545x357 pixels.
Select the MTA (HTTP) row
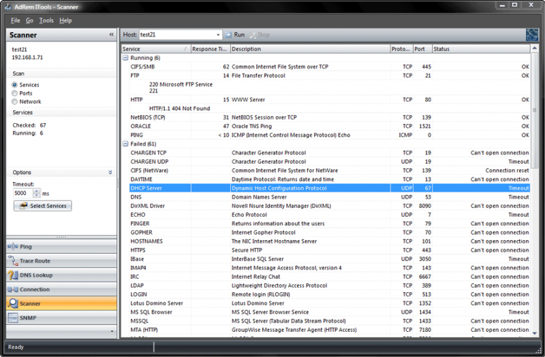point(330,330)
